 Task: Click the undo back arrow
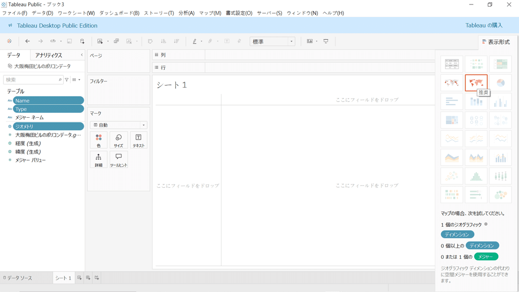tap(28, 41)
